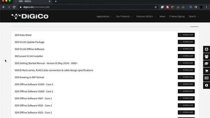This screenshot has height=118, width=210.
Task: Open the media playlist toolbar icon
Action: [196, 7]
